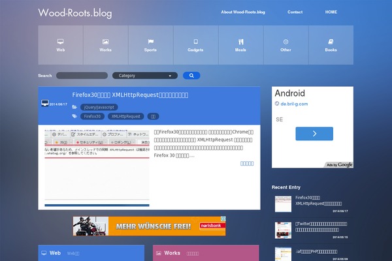Open recent entry mentioning PHP

click(316, 251)
